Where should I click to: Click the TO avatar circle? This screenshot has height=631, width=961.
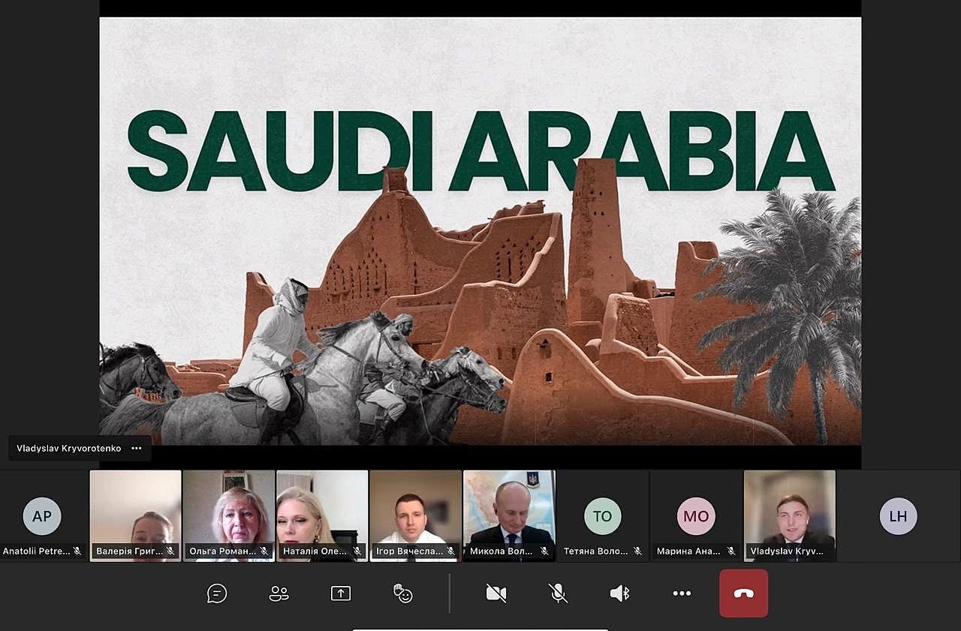602,516
